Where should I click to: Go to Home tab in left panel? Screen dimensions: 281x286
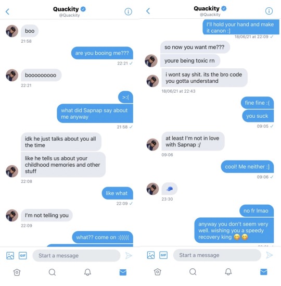click(x=17, y=272)
